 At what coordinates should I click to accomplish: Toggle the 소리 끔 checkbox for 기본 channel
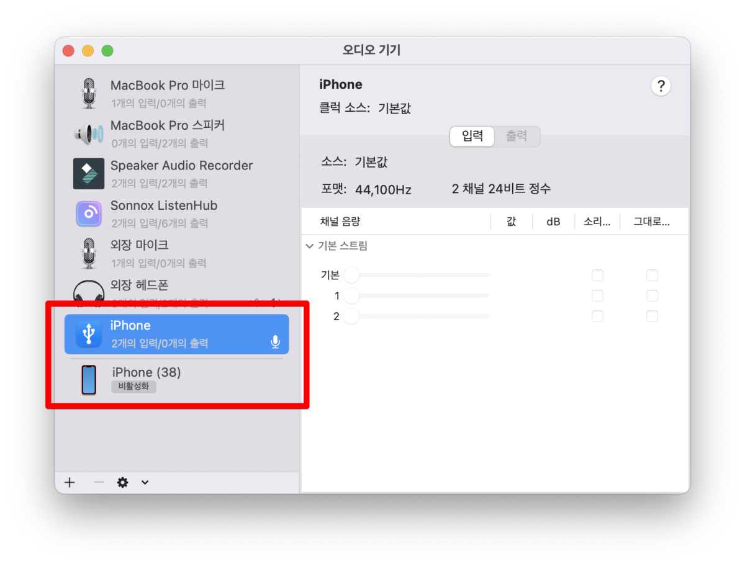tap(597, 275)
